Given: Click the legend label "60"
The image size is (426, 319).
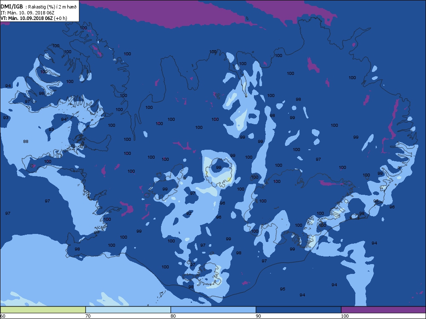Looking at the screenshot, I should click(3, 316).
